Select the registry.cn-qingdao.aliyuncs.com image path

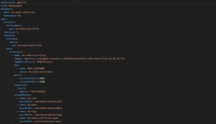point(74,58)
